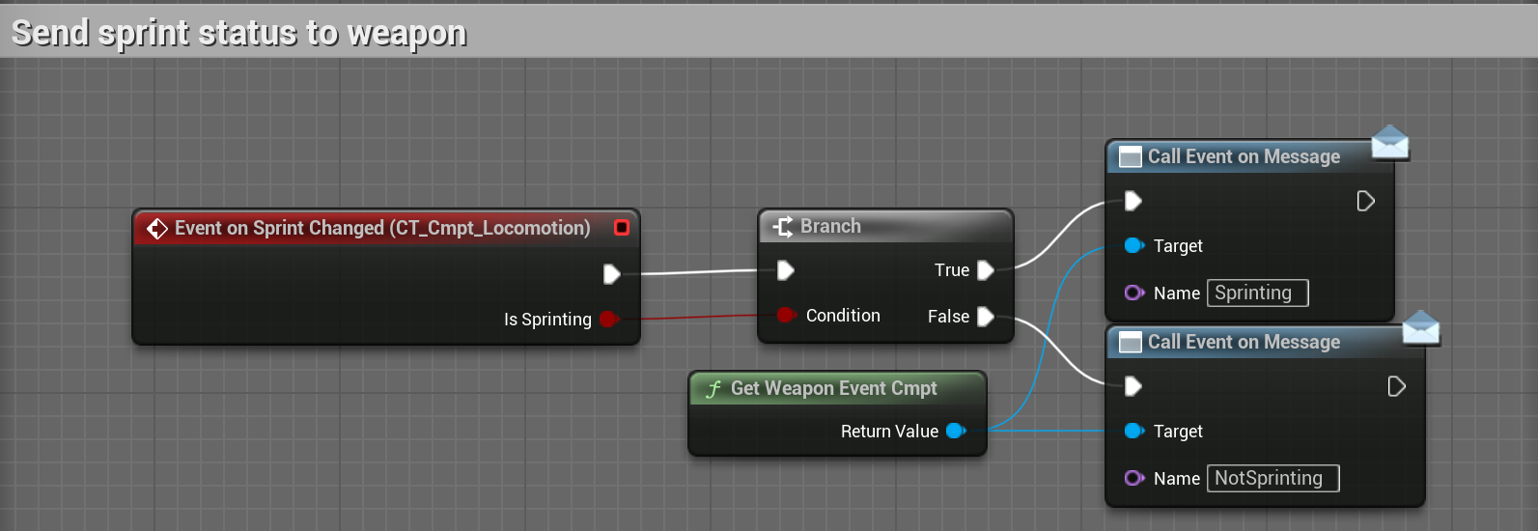
Task: Click the True label on Branch
Action: (x=952, y=270)
